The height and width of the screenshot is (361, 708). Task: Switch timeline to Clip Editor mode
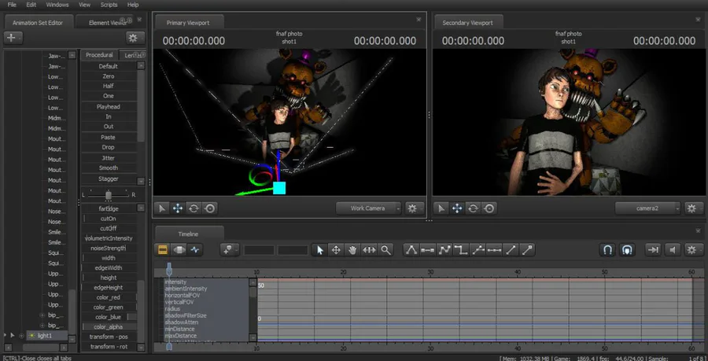(x=163, y=249)
